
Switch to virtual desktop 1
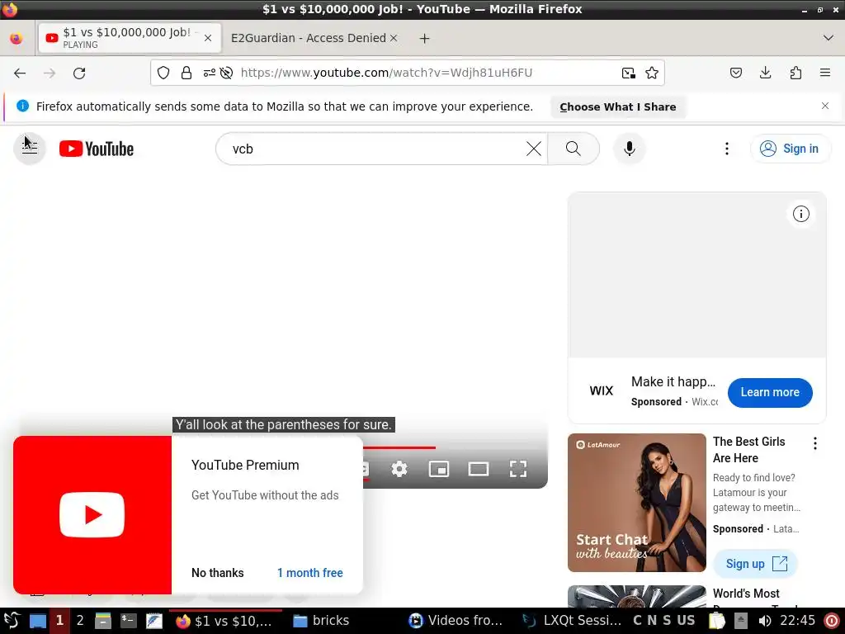point(59,621)
